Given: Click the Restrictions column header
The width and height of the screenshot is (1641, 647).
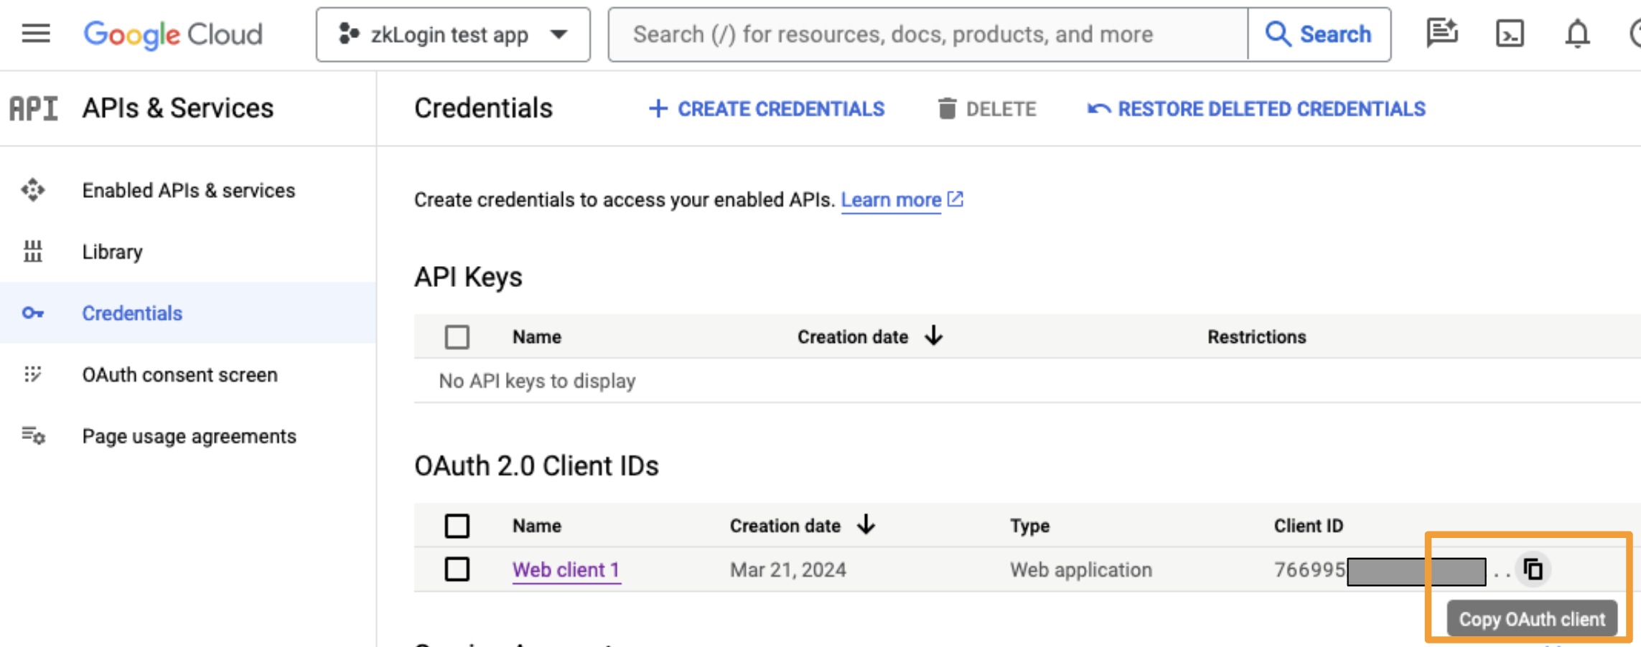Looking at the screenshot, I should pyautogui.click(x=1256, y=337).
